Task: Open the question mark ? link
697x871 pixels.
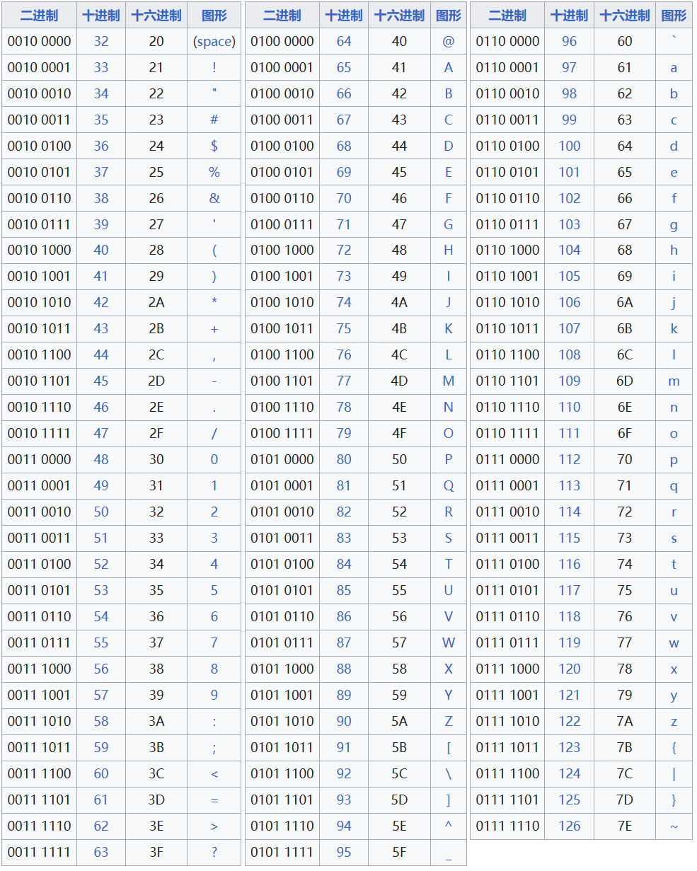Action: 214,852
